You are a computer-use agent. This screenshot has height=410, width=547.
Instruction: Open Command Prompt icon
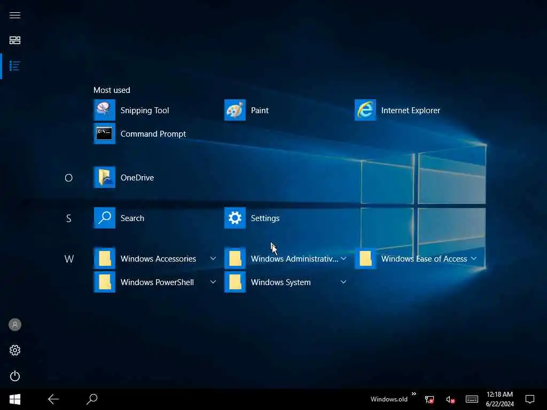pyautogui.click(x=104, y=133)
